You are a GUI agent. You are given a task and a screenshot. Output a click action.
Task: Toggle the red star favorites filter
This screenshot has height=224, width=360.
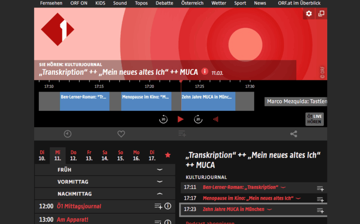coord(168,155)
